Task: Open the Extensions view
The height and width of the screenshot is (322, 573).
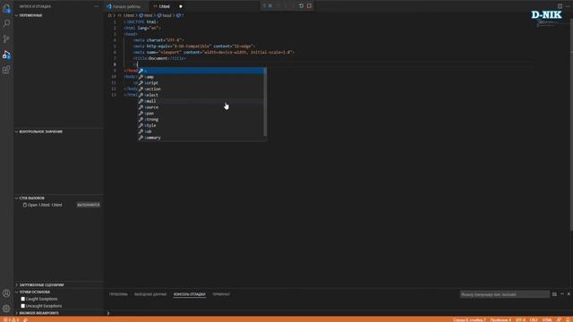Action: click(x=6, y=70)
